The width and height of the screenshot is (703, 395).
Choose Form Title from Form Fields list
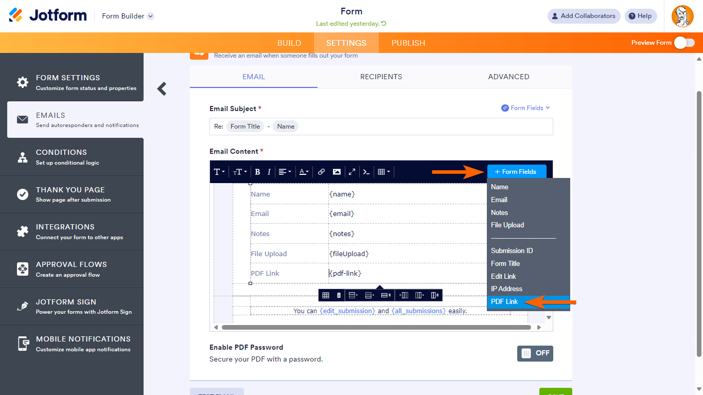click(x=529, y=263)
